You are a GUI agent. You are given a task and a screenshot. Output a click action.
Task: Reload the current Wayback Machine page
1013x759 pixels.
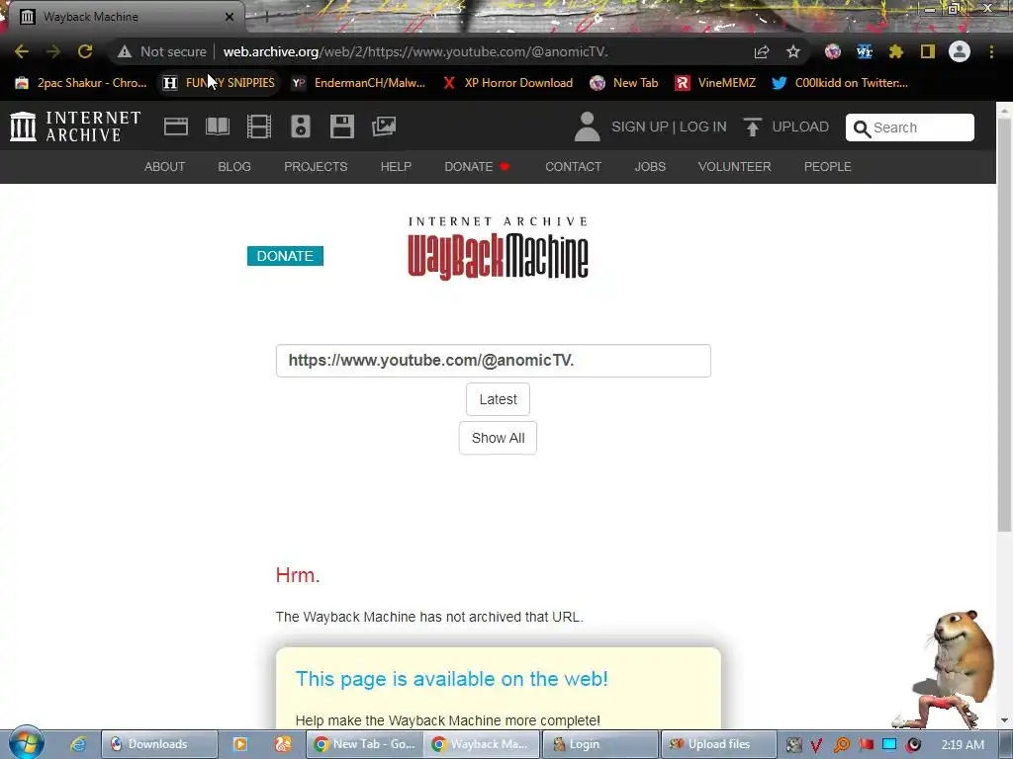[85, 51]
